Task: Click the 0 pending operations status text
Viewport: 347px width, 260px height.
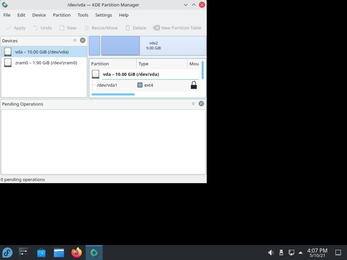Action: point(23,179)
